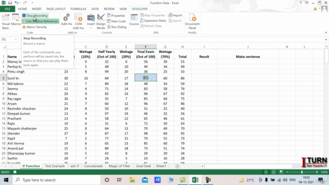Open the XML Source pane

(134, 20)
